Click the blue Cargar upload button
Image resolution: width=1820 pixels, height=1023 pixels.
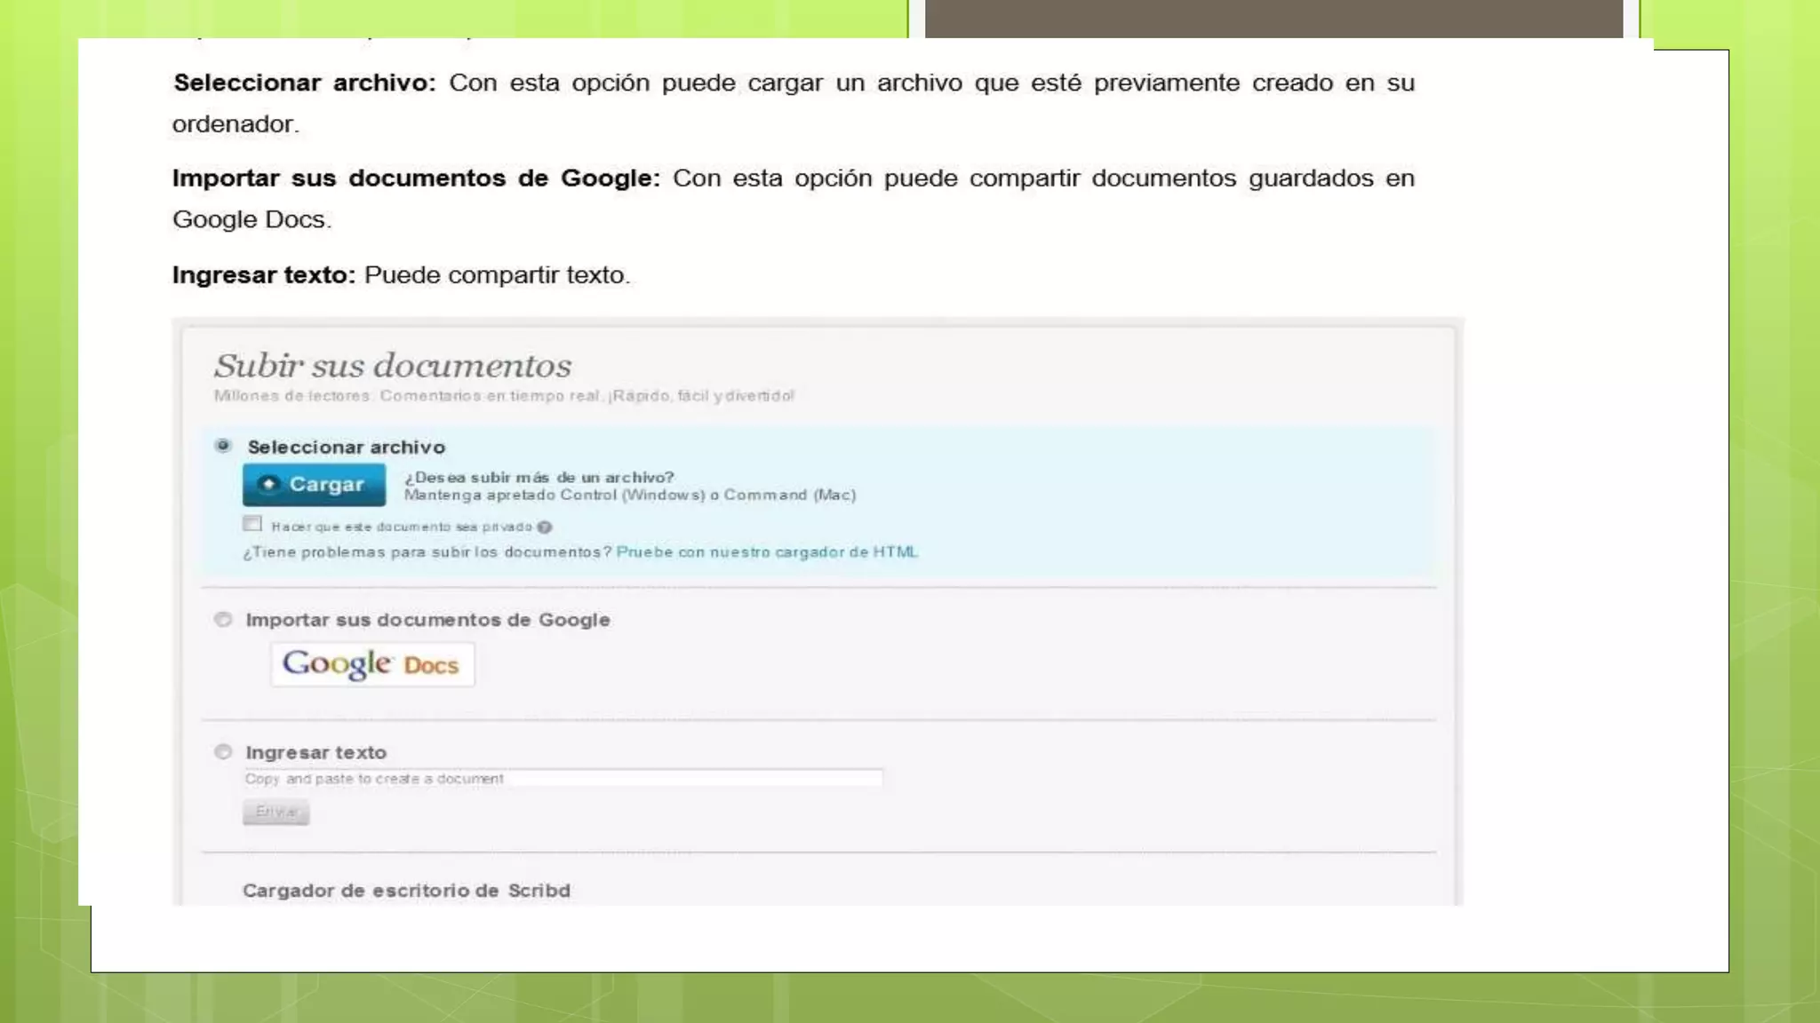(314, 485)
